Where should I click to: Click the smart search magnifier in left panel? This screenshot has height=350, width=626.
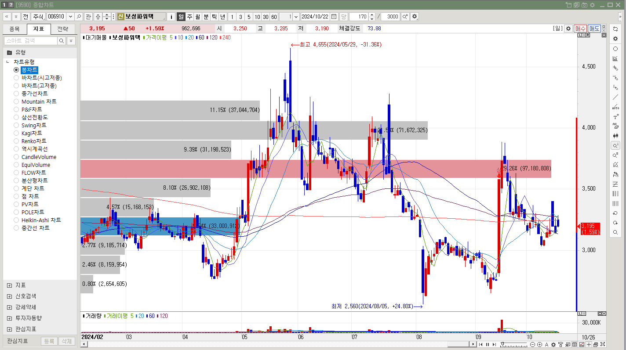62,40
